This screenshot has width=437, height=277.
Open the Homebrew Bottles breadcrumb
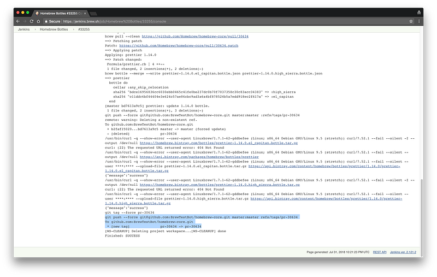click(x=54, y=30)
